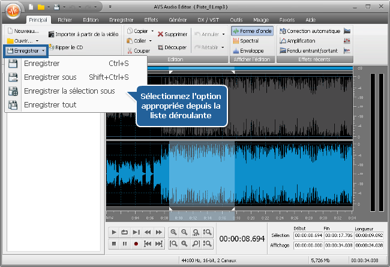Click the zoom out magnifier icon
This screenshot has width=390, height=267.
(x=185, y=232)
